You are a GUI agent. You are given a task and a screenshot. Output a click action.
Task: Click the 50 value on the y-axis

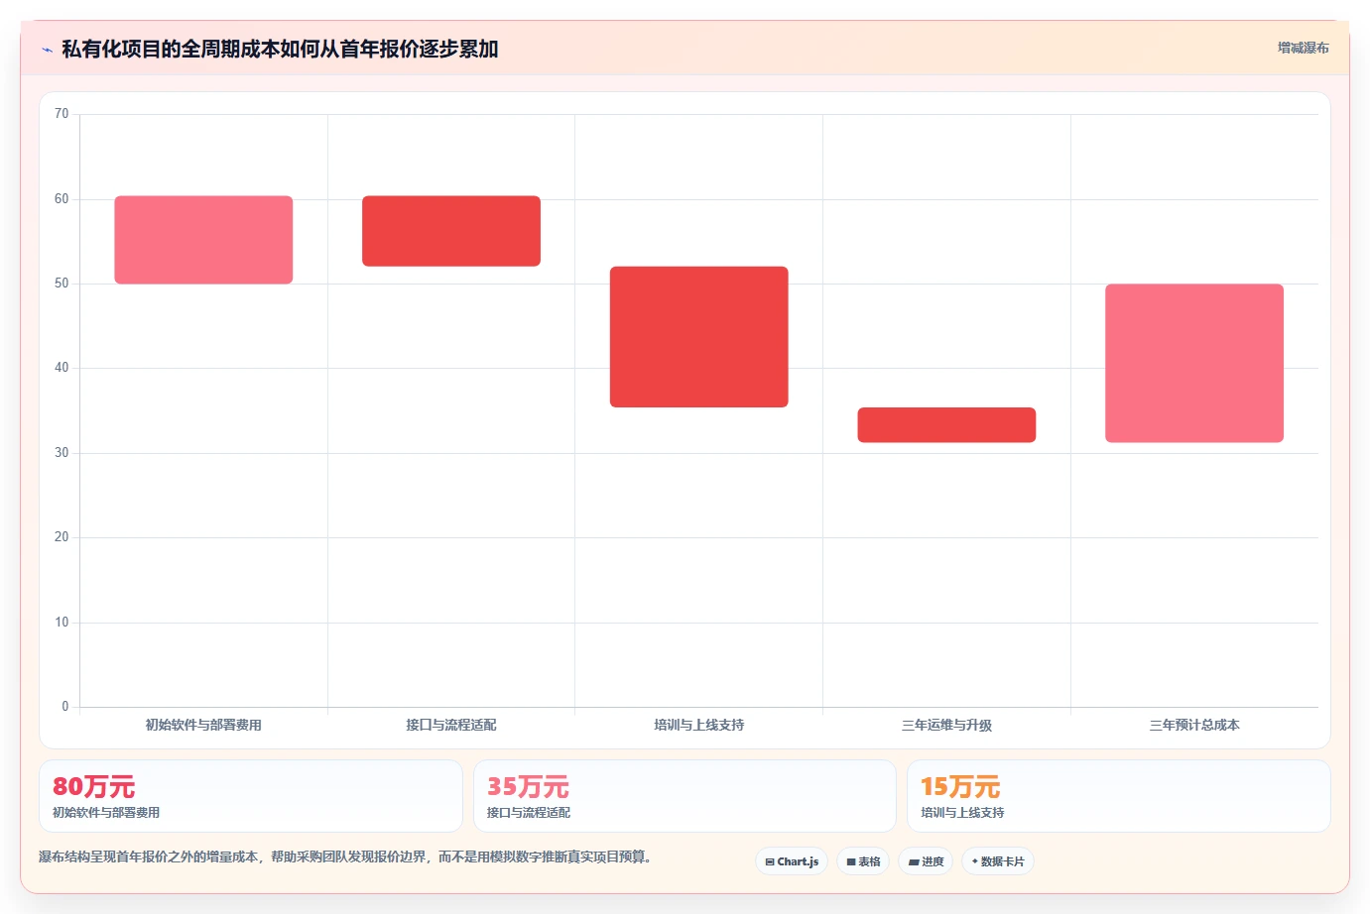[62, 284]
